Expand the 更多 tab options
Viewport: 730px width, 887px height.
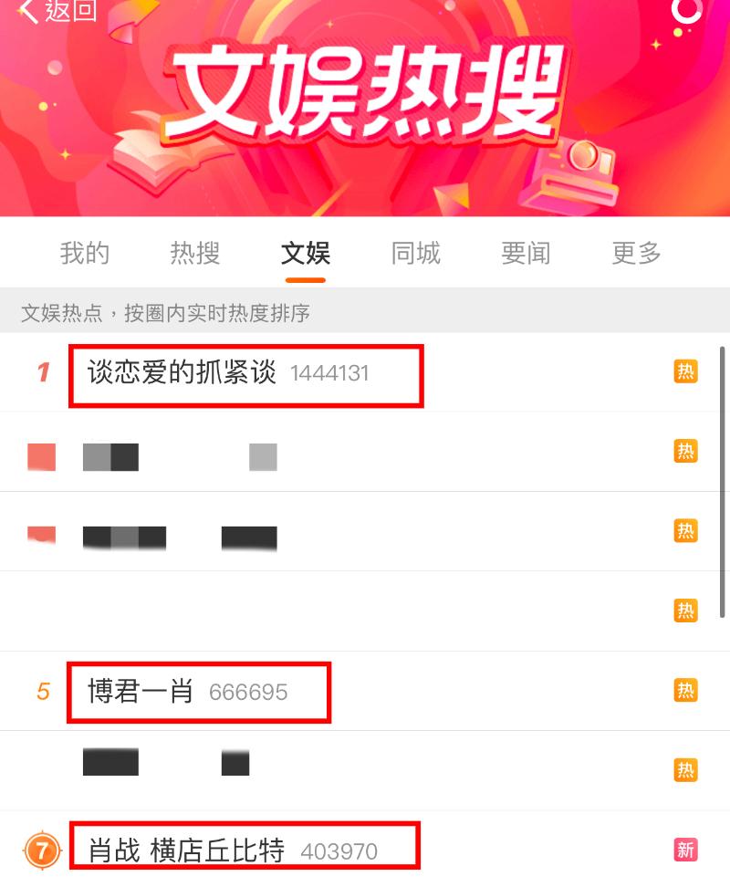636,253
